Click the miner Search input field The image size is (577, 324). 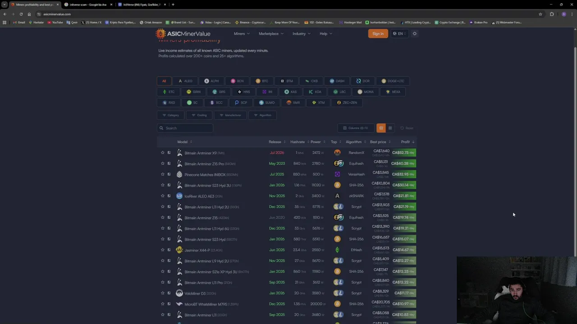185,128
